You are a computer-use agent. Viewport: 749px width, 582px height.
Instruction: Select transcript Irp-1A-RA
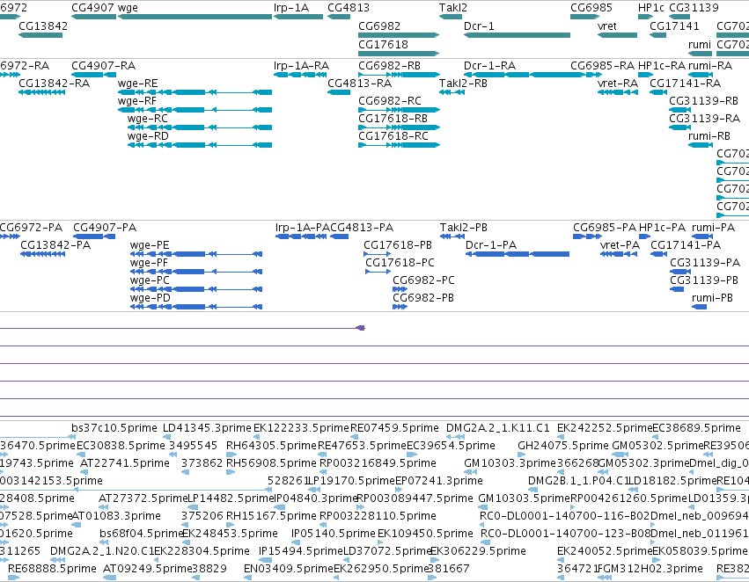point(298,75)
